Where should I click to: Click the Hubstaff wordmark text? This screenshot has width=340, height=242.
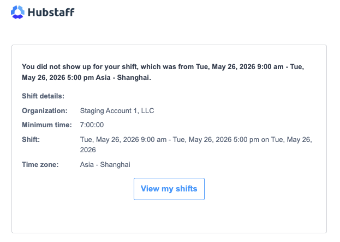pyautogui.click(x=51, y=13)
